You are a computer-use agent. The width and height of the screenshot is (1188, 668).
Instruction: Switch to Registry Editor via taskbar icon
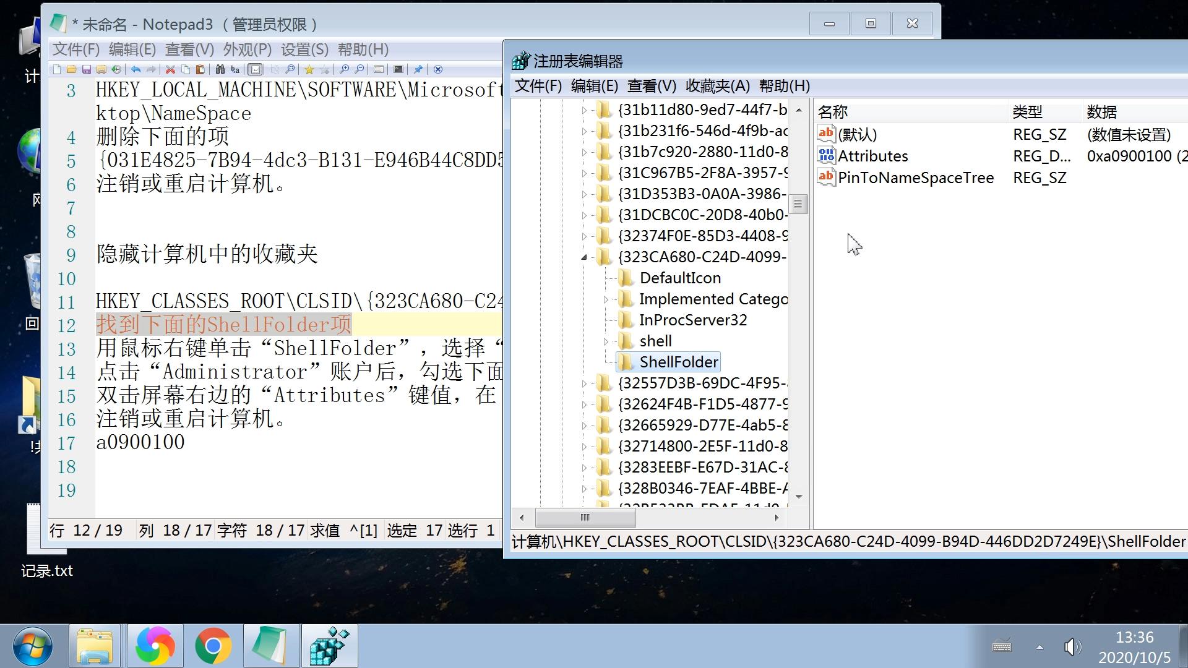(330, 645)
